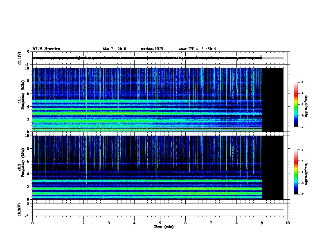
Task: Click the 'start UT = 3 :50: 2' text
Action: click(x=198, y=49)
